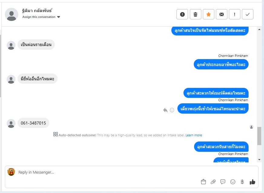Image resolution: width=264 pixels, height=193 pixels.
Task: Send a thumbs up like
Action: tap(252, 182)
